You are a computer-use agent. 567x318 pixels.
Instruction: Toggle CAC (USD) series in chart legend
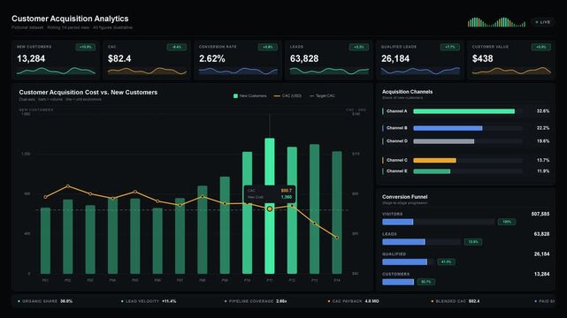point(287,95)
